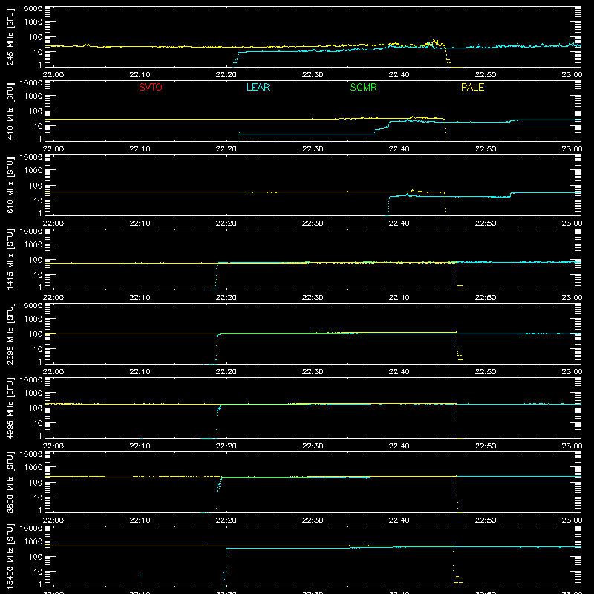
Task: Click the 10 y-axis label on 2695 MHz plot
Action: coord(38,349)
